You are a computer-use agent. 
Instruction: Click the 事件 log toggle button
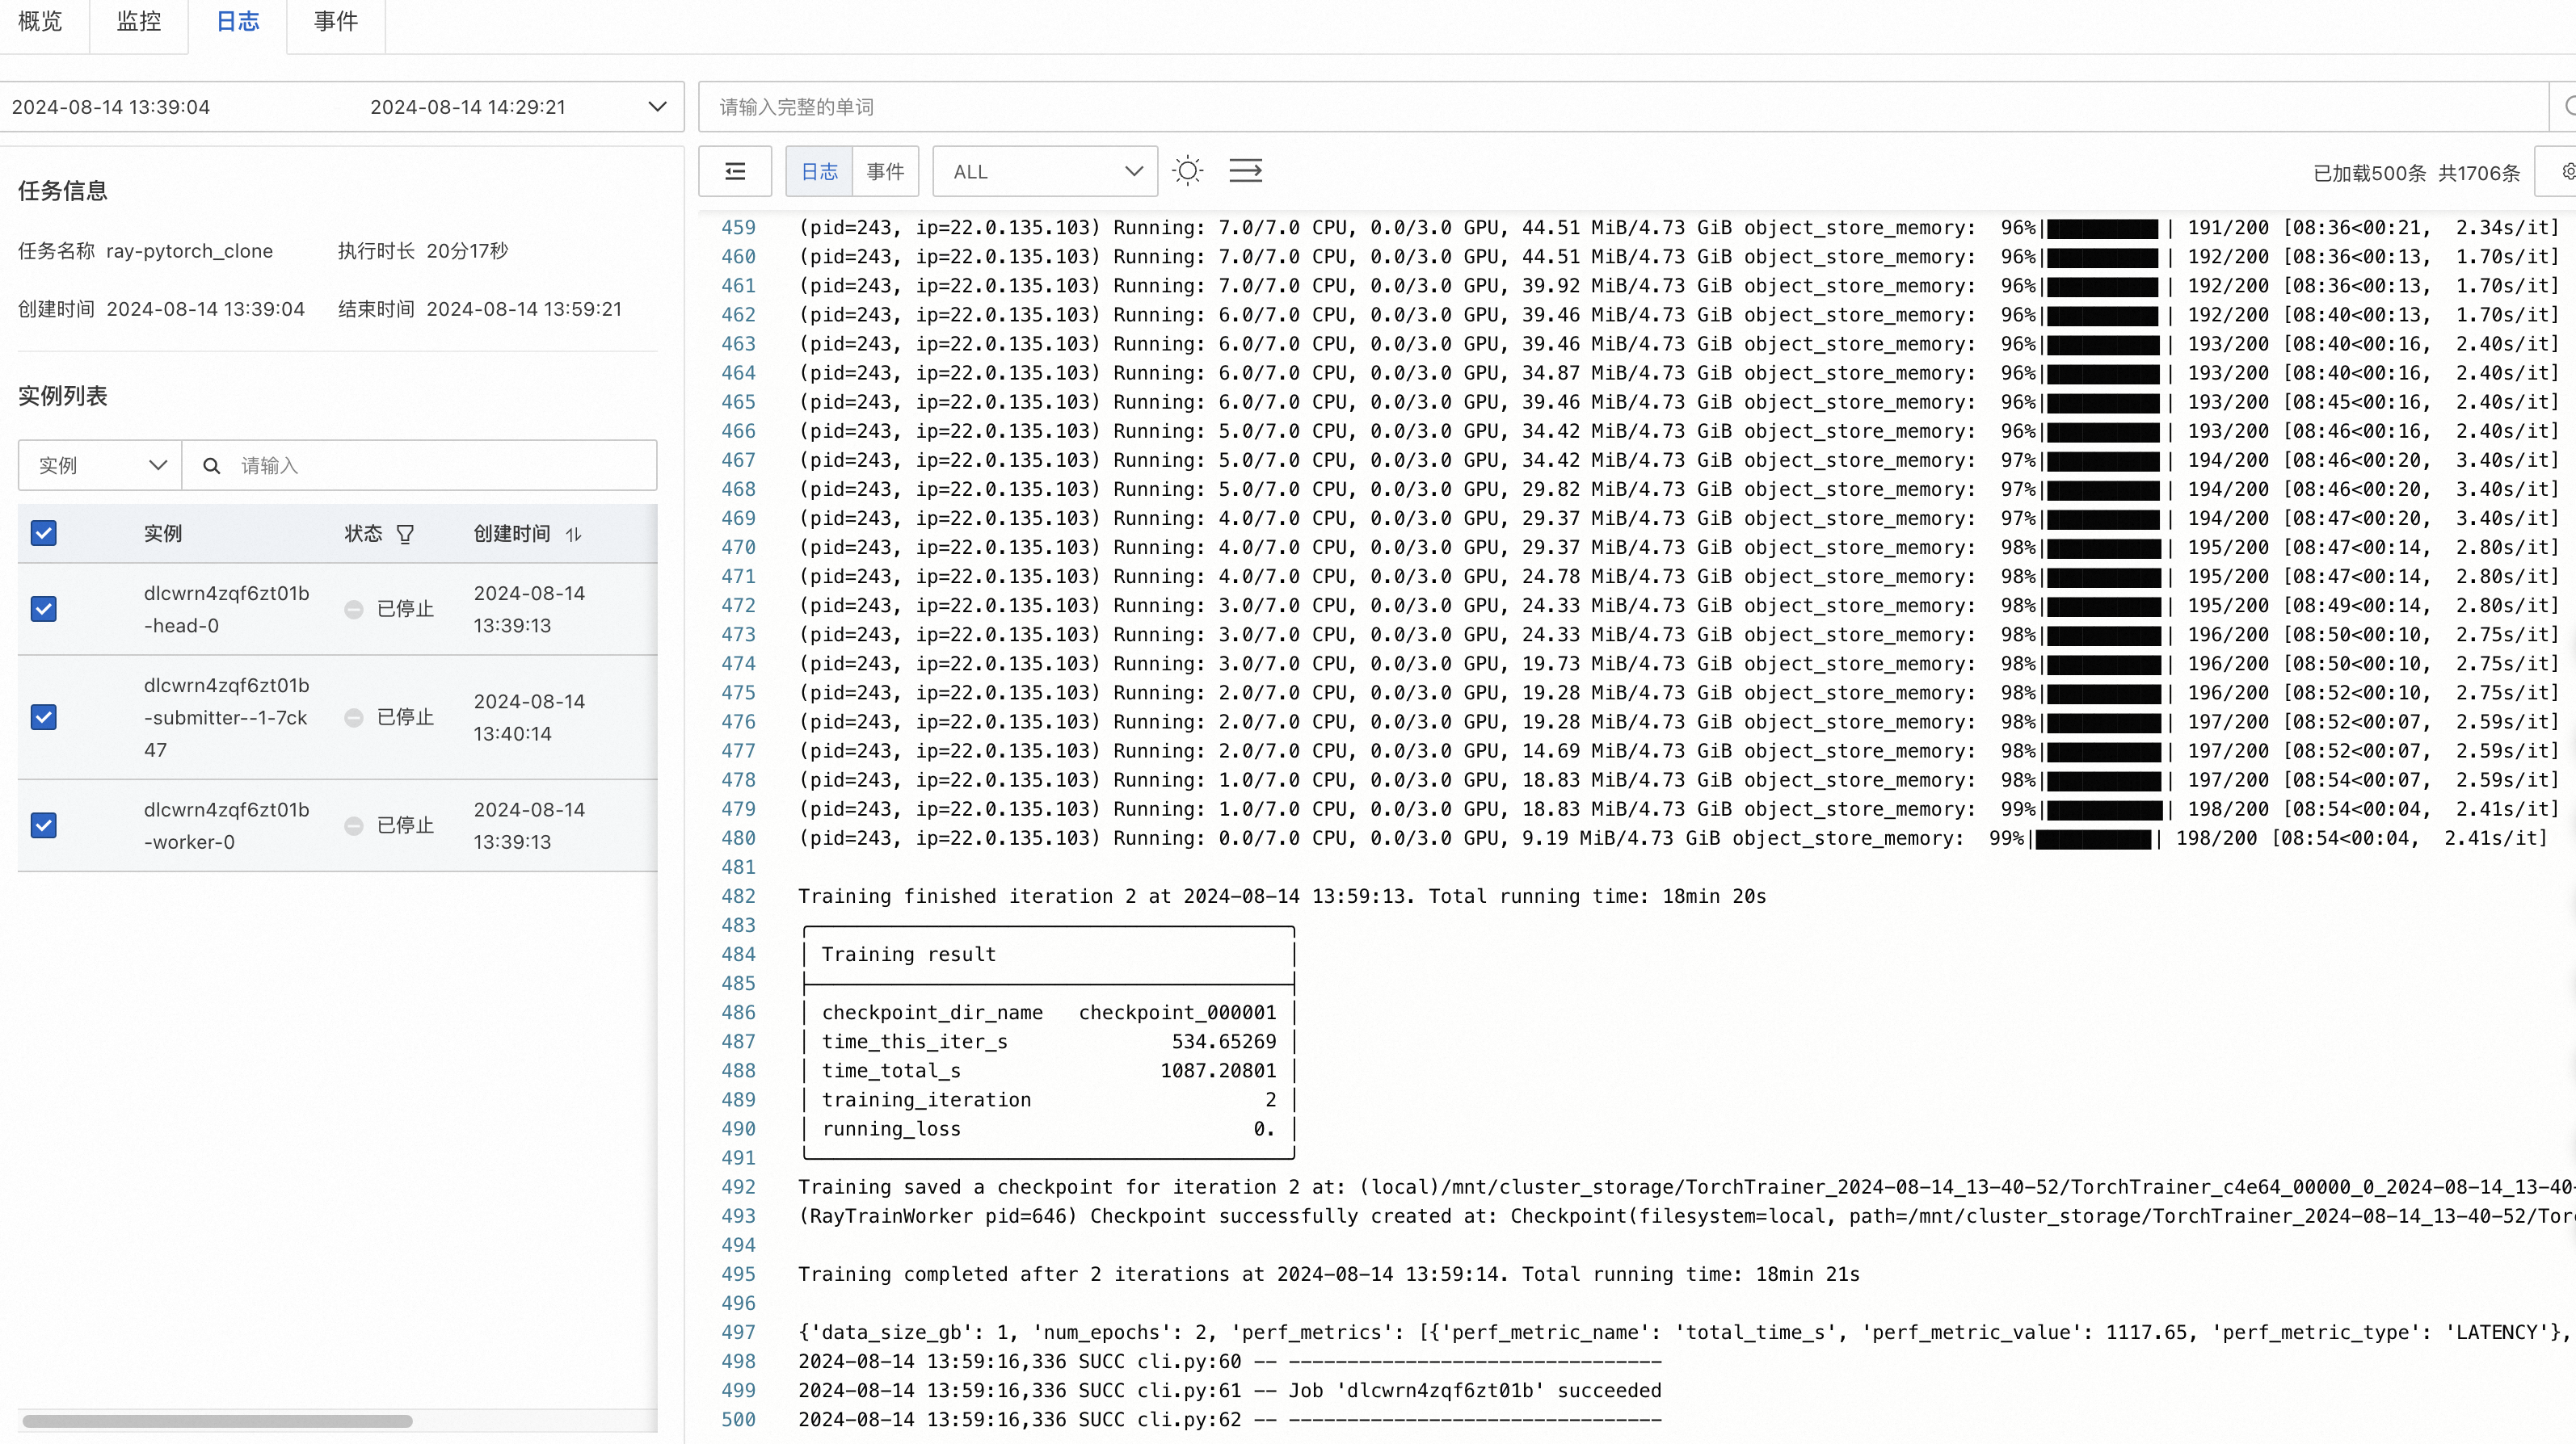(x=885, y=172)
